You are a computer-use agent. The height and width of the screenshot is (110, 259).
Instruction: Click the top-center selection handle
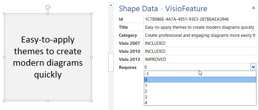(48, 13)
